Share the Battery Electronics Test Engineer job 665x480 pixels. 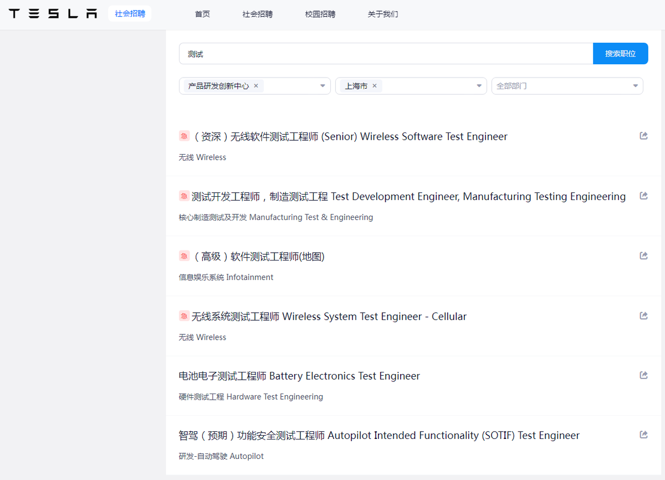[x=643, y=375]
